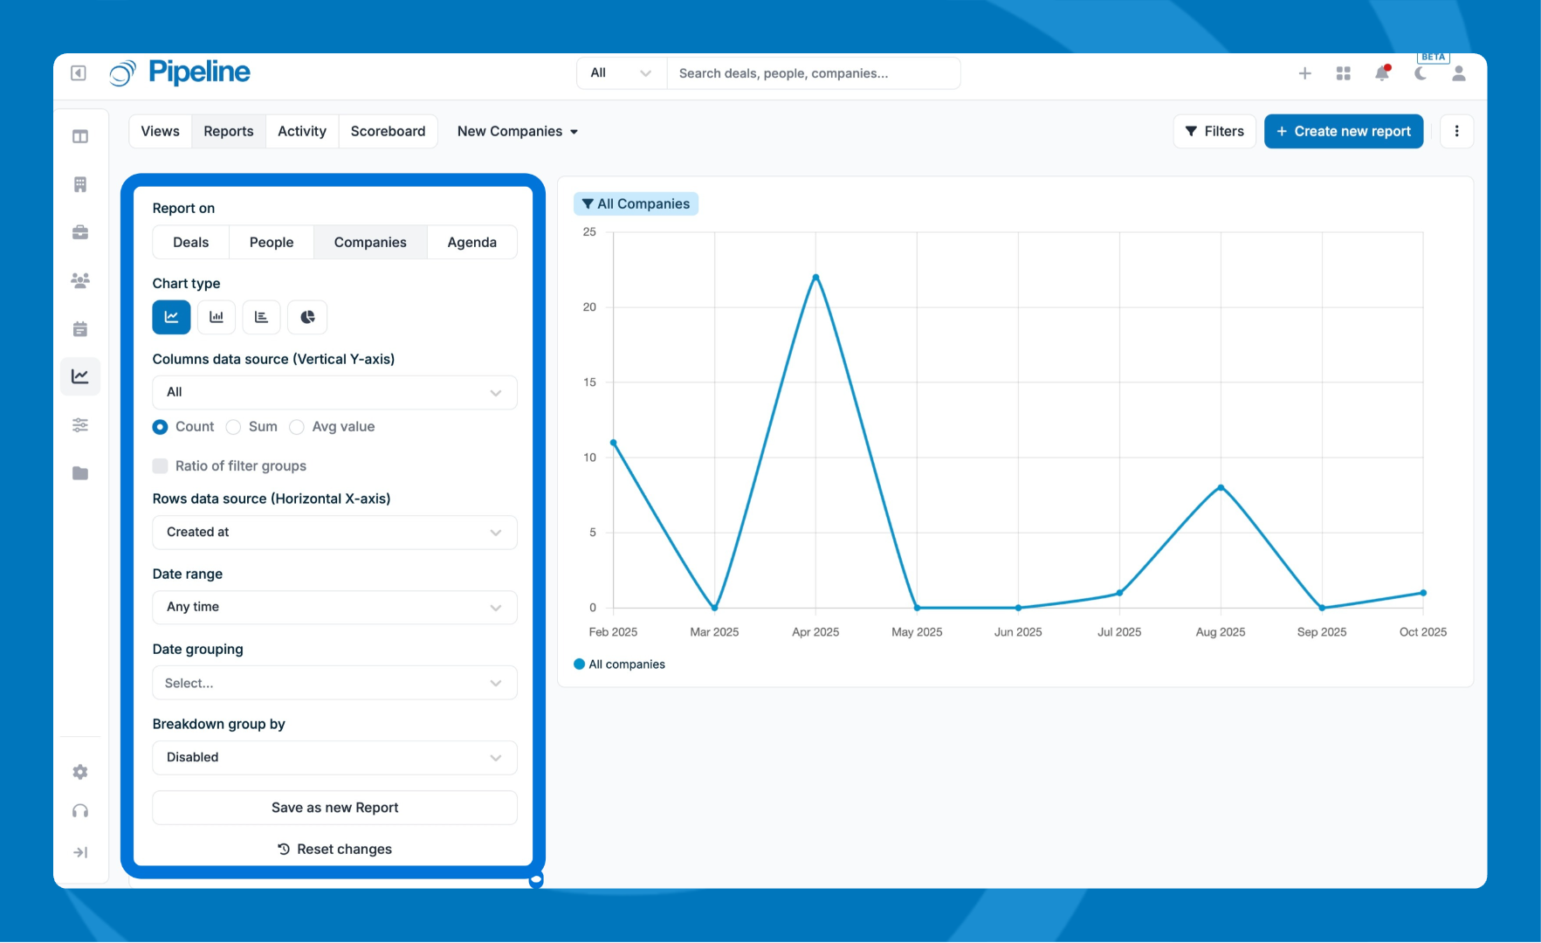
Task: Pick the horizontal bar chart type
Action: click(x=261, y=317)
